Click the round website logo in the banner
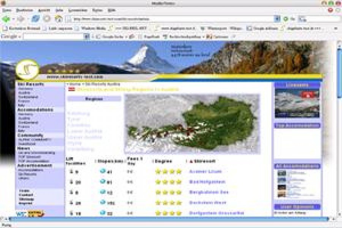Viewport: 342px width, 228px height. [27, 70]
